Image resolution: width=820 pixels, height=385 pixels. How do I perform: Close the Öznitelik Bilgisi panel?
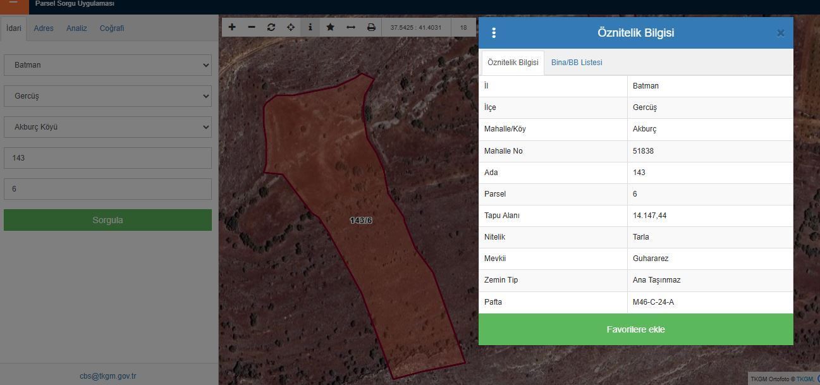(x=780, y=33)
